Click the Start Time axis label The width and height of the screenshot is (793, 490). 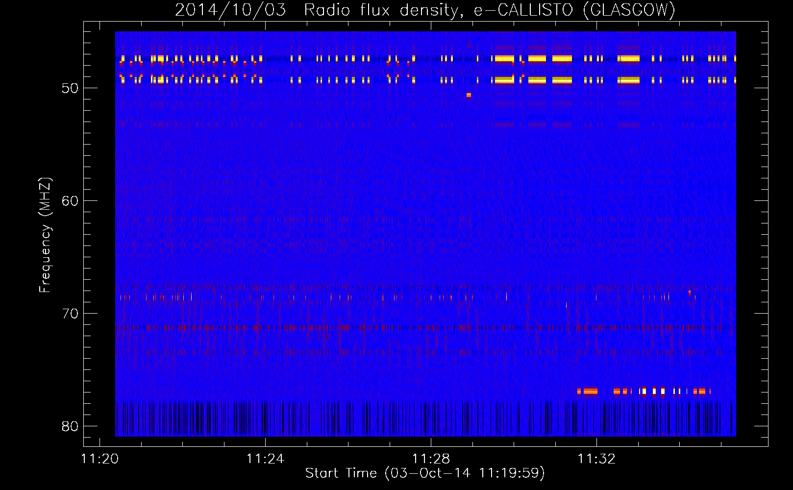425,473
